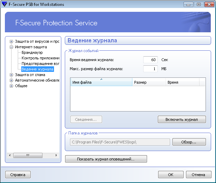Screen dimensions: 216x183
Task: Click the Сведения... button
Action: pos(86,119)
